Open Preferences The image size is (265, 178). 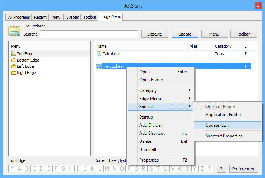pos(243,169)
